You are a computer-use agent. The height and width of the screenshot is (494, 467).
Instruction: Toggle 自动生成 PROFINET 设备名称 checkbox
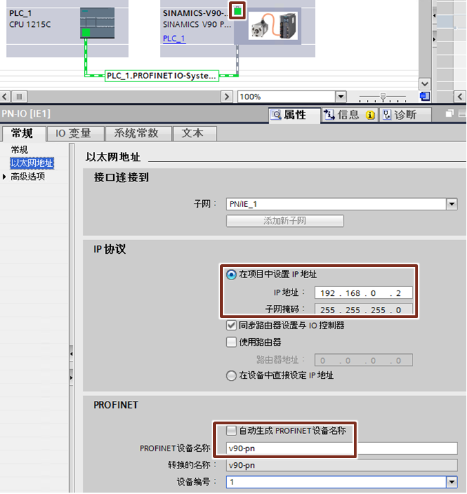coord(231,431)
